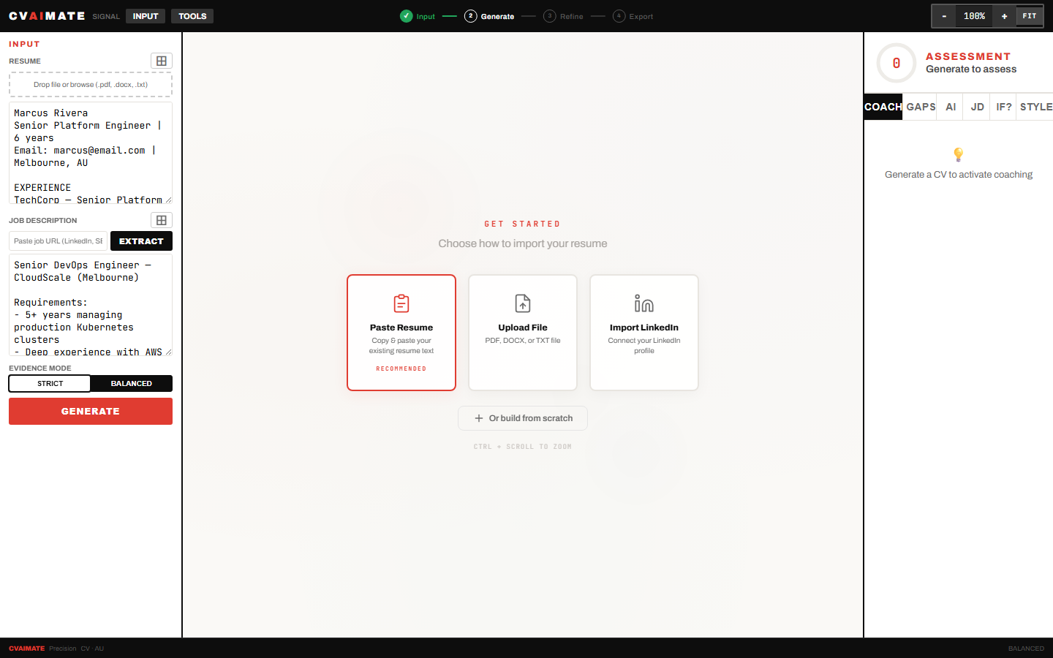This screenshot has width=1053, height=658.
Task: Switch to the GAPS tab
Action: click(921, 107)
